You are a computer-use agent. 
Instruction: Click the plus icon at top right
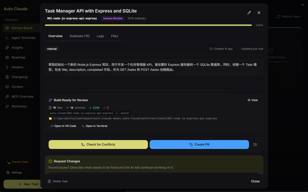click(x=303, y=5)
